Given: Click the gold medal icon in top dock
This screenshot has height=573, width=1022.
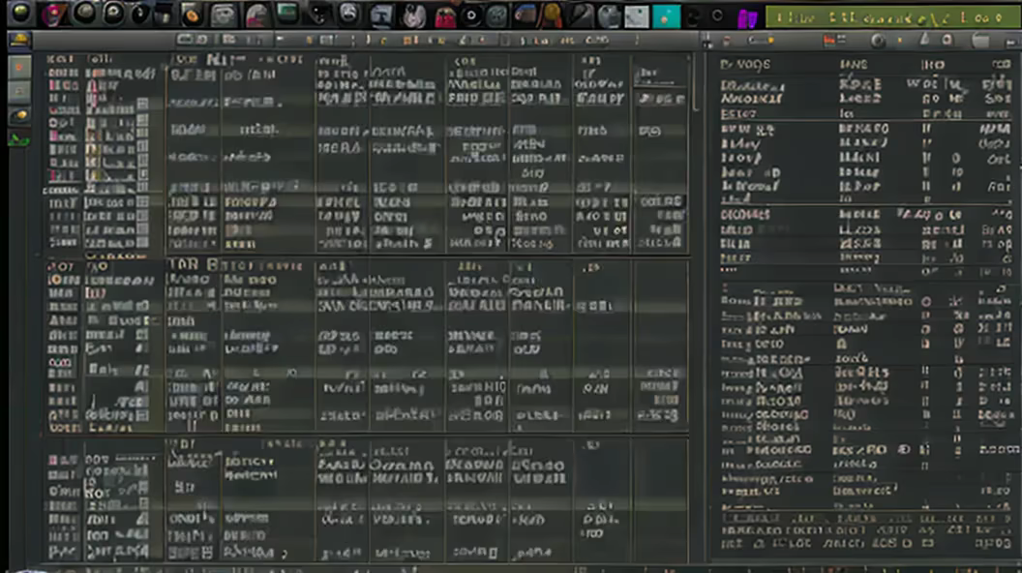Looking at the screenshot, I should point(552,15).
